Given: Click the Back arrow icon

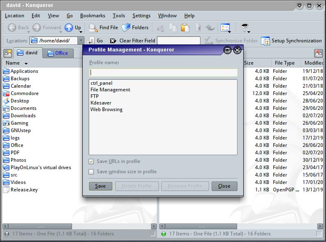Looking at the screenshot, I should [12, 28].
